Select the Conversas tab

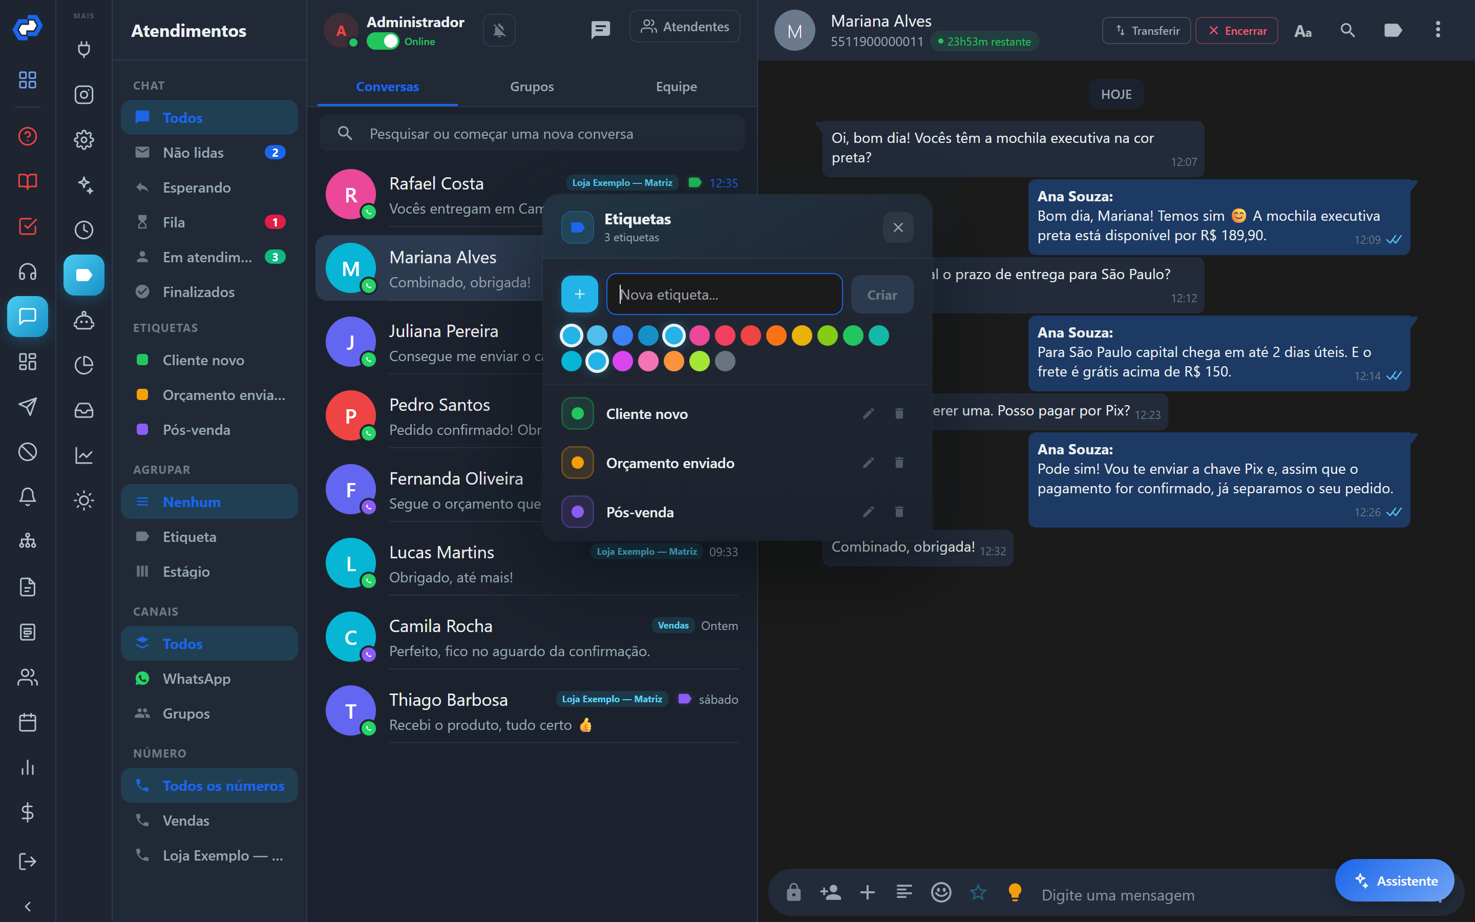(x=387, y=87)
